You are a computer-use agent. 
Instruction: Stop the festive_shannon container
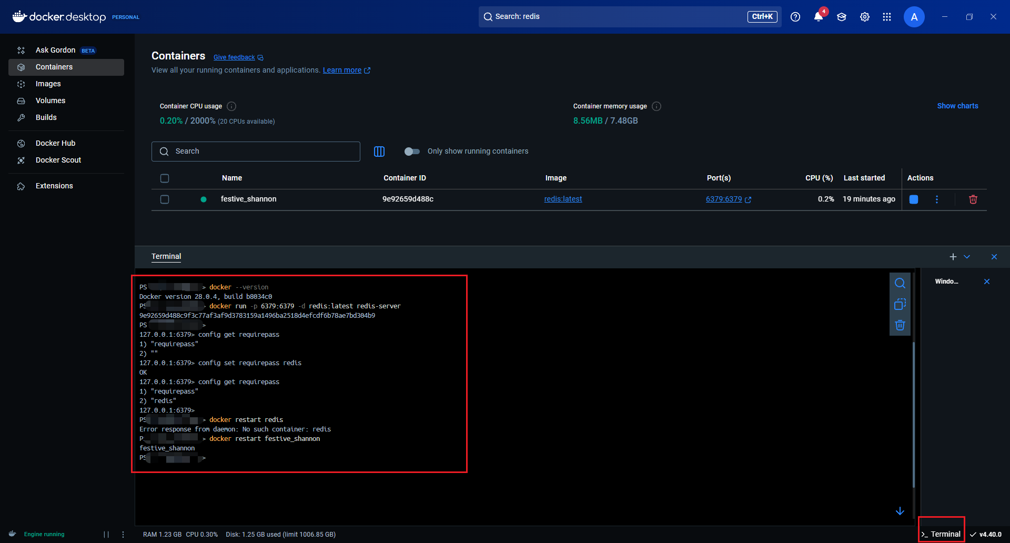(x=914, y=199)
